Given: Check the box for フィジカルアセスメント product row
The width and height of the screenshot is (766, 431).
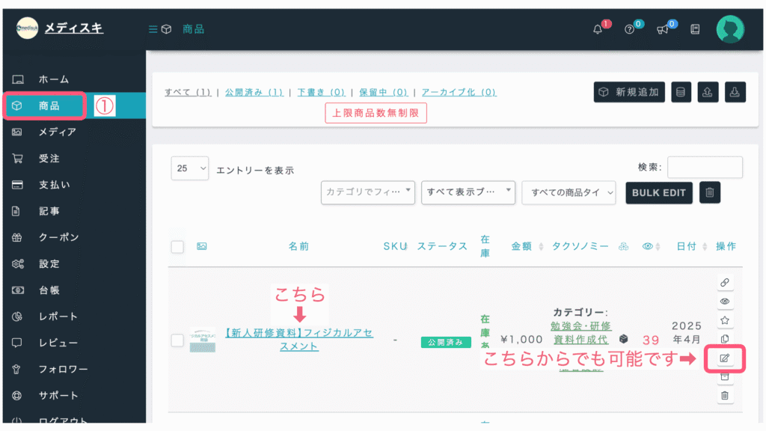Looking at the screenshot, I should point(177,340).
